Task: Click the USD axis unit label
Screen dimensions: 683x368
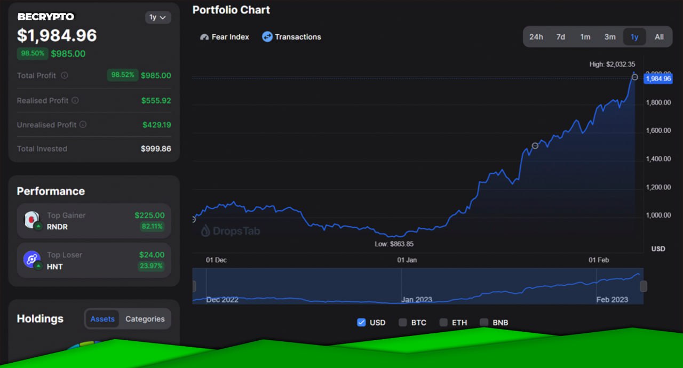Action: (x=658, y=249)
